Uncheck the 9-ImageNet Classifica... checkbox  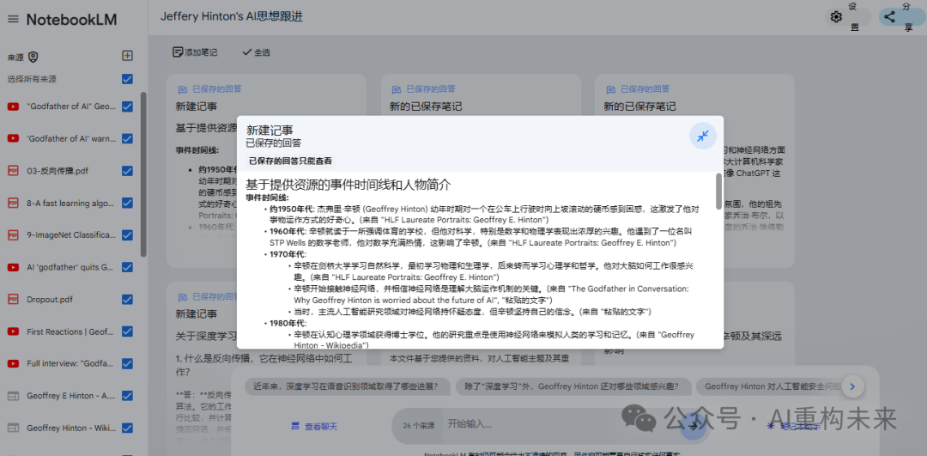[127, 234]
